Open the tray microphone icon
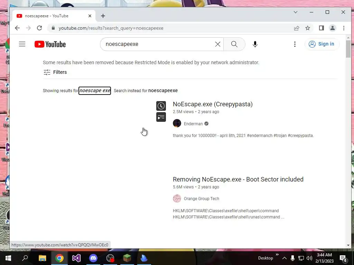The width and height of the screenshot is (354, 265). click(292, 258)
